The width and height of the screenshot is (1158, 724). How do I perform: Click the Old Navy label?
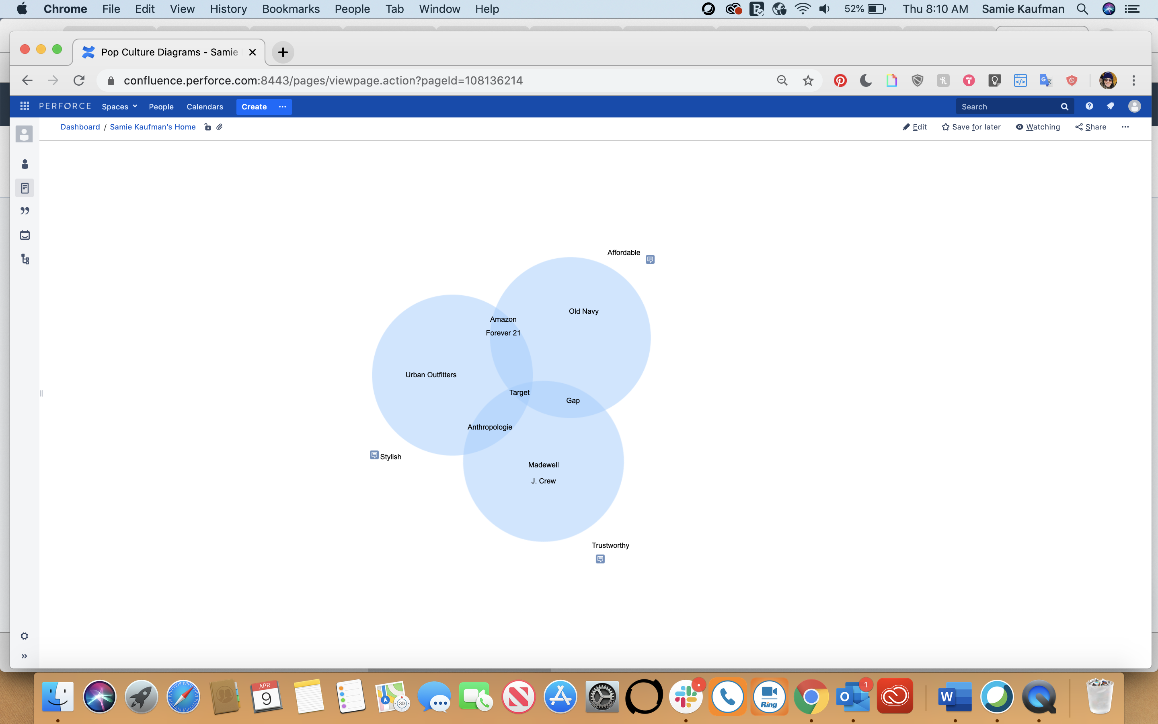(x=584, y=311)
